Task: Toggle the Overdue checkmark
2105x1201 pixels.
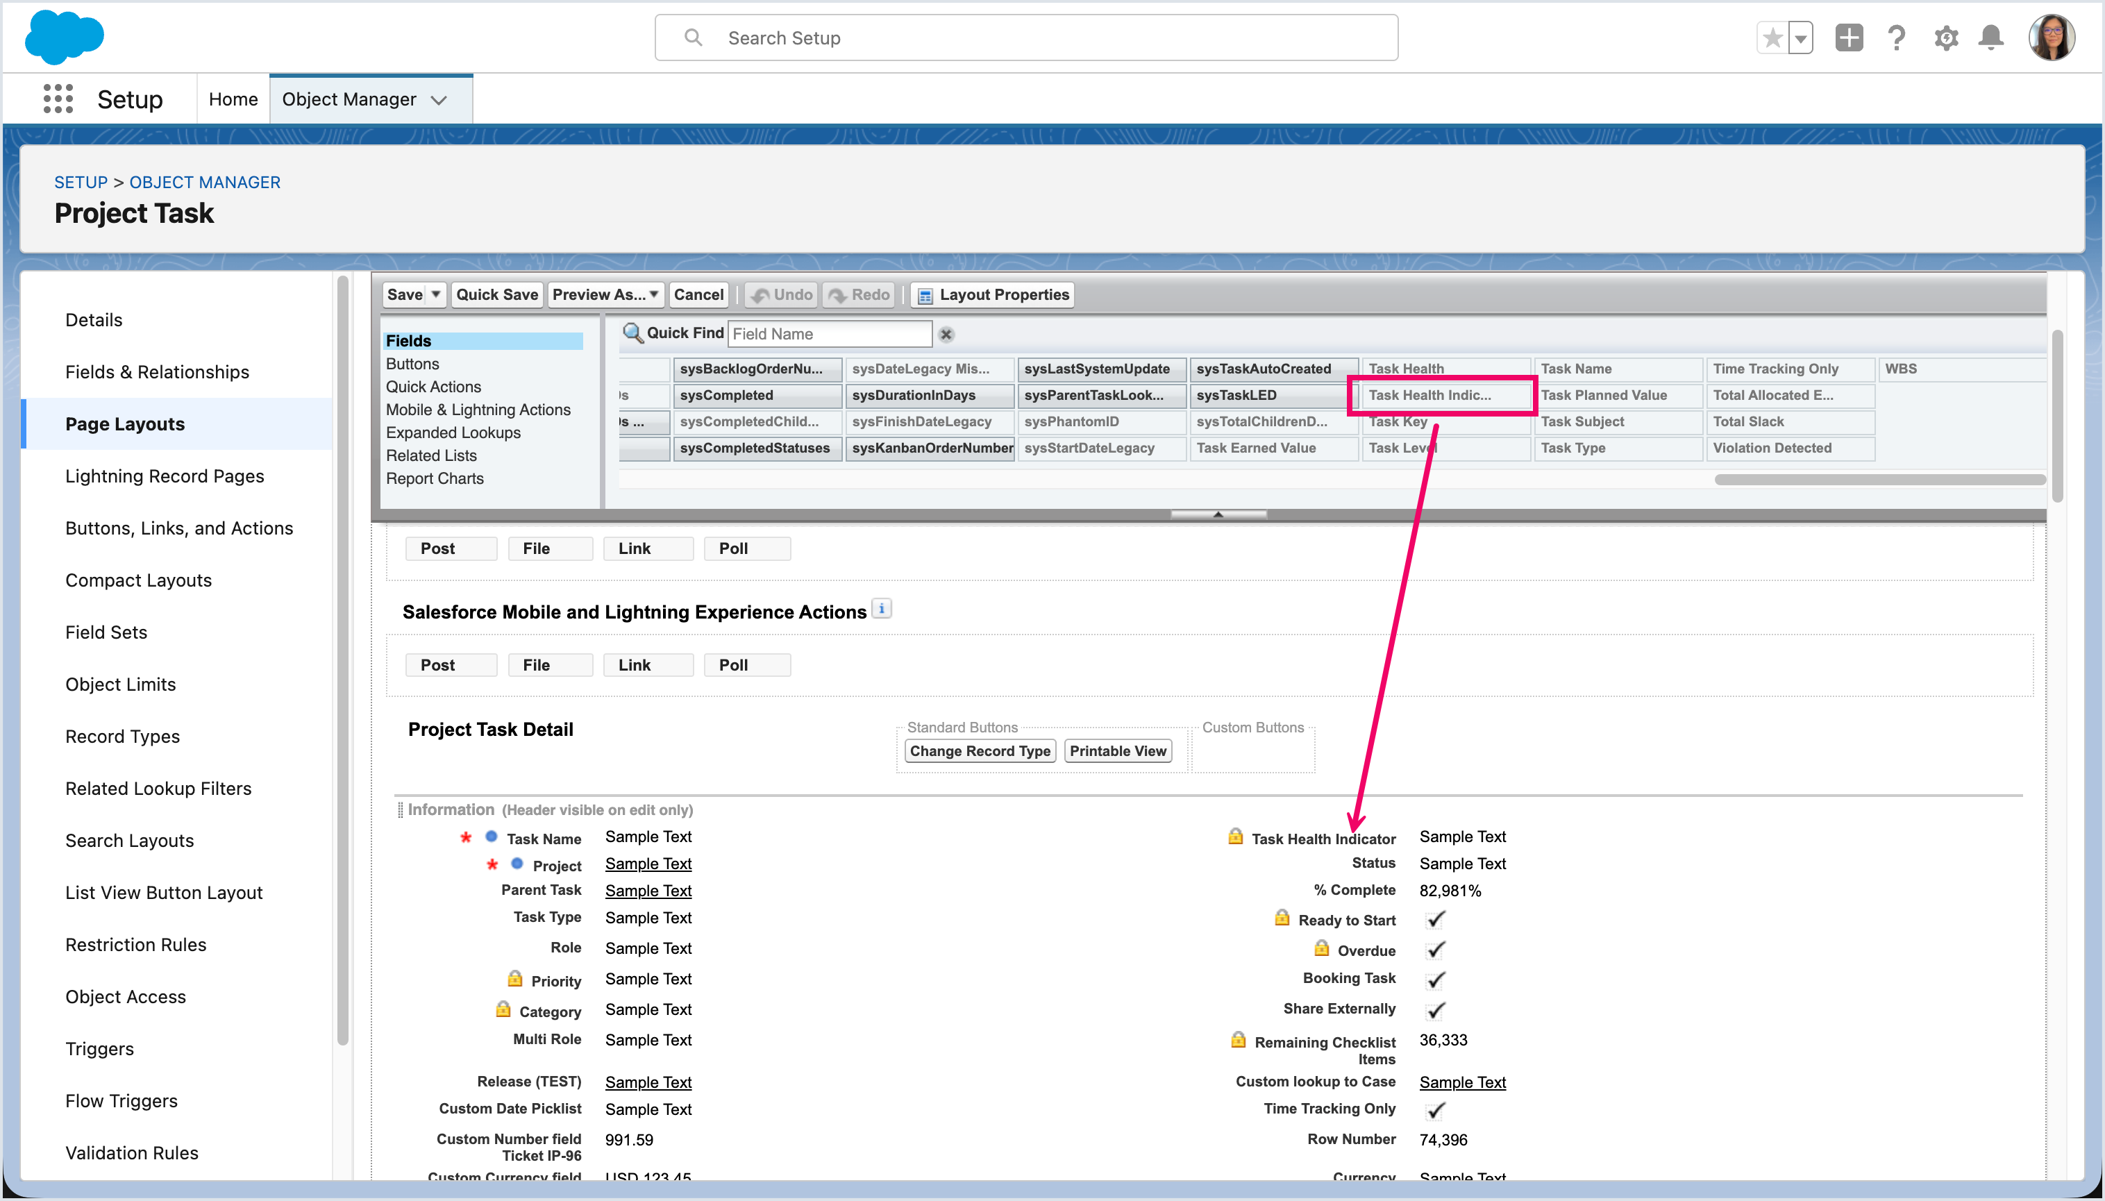Action: [1435, 950]
